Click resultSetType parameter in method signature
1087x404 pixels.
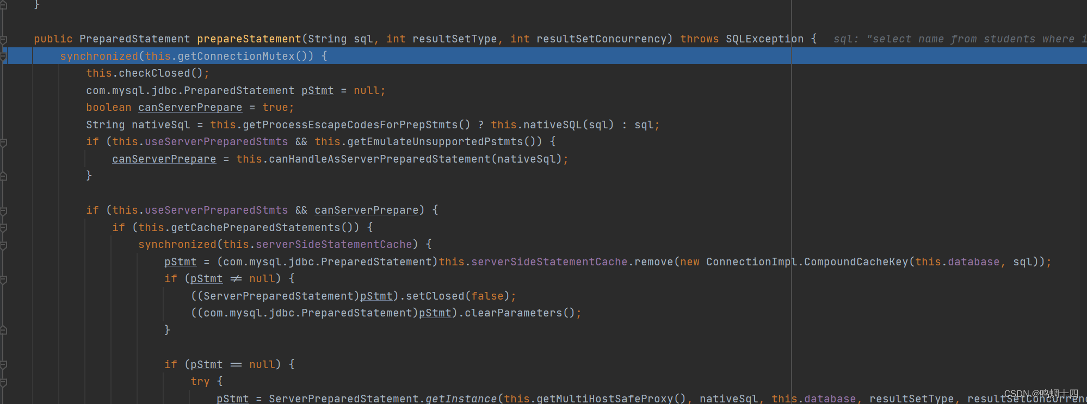[x=454, y=39]
